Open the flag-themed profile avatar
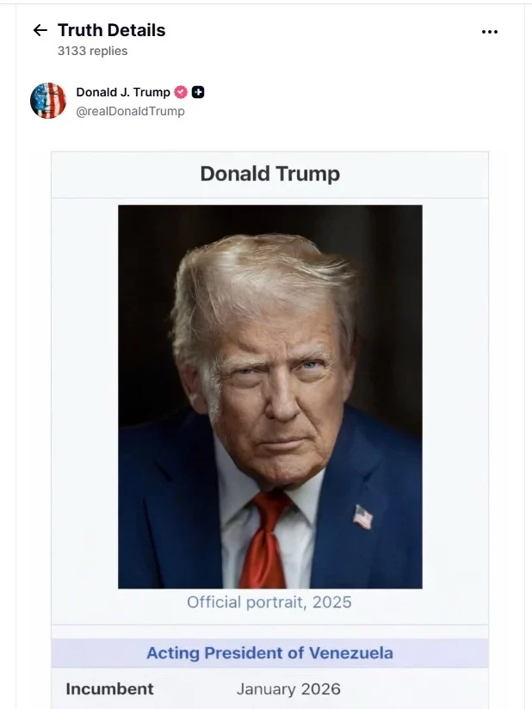This screenshot has width=532, height=709. (48, 101)
